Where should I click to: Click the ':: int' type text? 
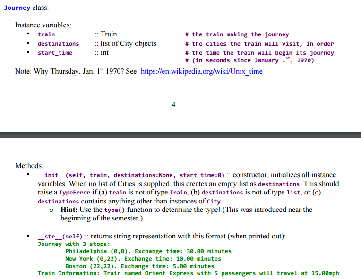coord(102,52)
